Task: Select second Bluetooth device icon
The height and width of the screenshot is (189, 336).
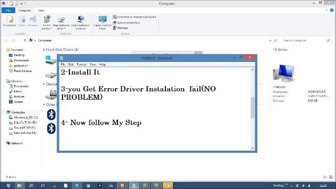Action: tap(51, 128)
